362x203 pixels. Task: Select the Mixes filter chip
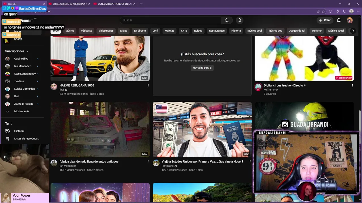[x=124, y=31]
